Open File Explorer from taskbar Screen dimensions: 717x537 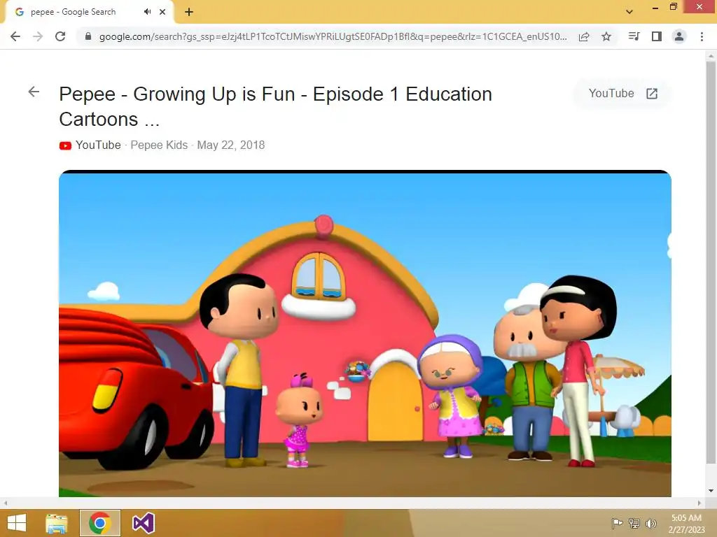click(x=57, y=523)
